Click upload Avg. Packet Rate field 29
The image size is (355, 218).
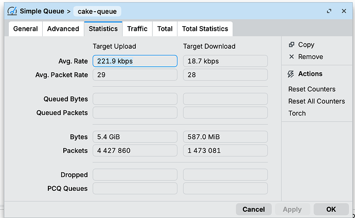tap(135, 75)
